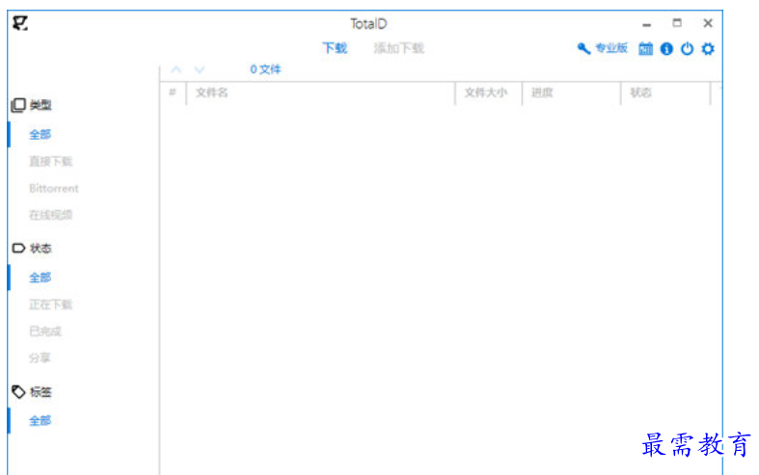
Task: Switch to the 添加下载 tab
Action: coord(399,48)
